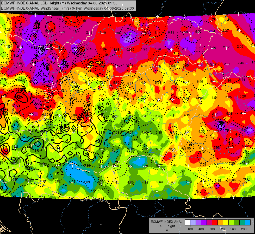Click the '800' legend scale label
Screen dimensions: 255x234
pyautogui.click(x=212, y=229)
